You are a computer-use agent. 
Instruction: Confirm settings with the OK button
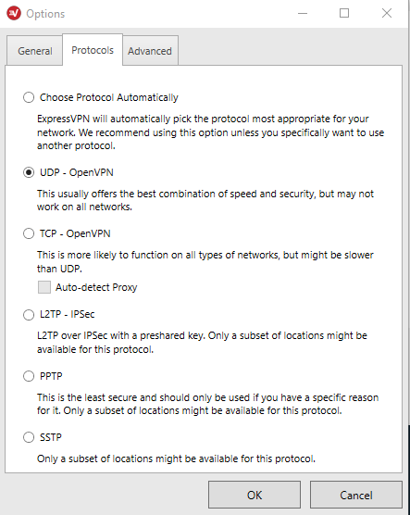click(255, 495)
